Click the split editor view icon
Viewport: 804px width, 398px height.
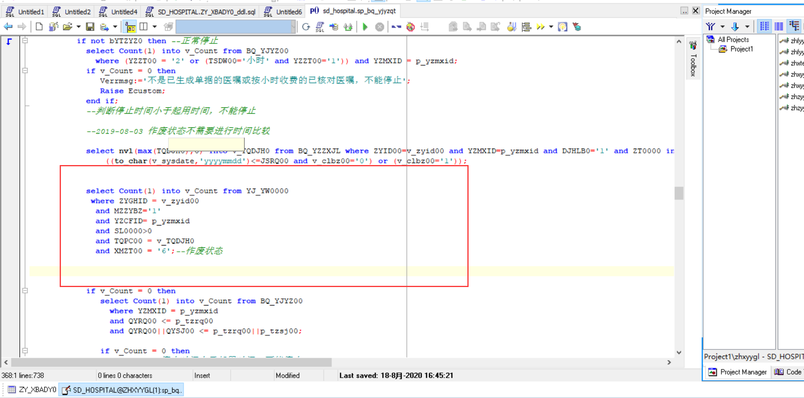[144, 27]
